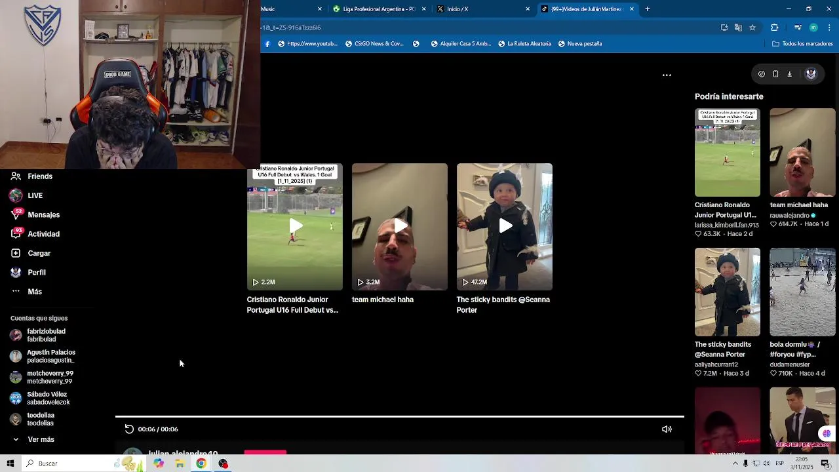
Task: Open a new browser tab
Action: click(647, 9)
